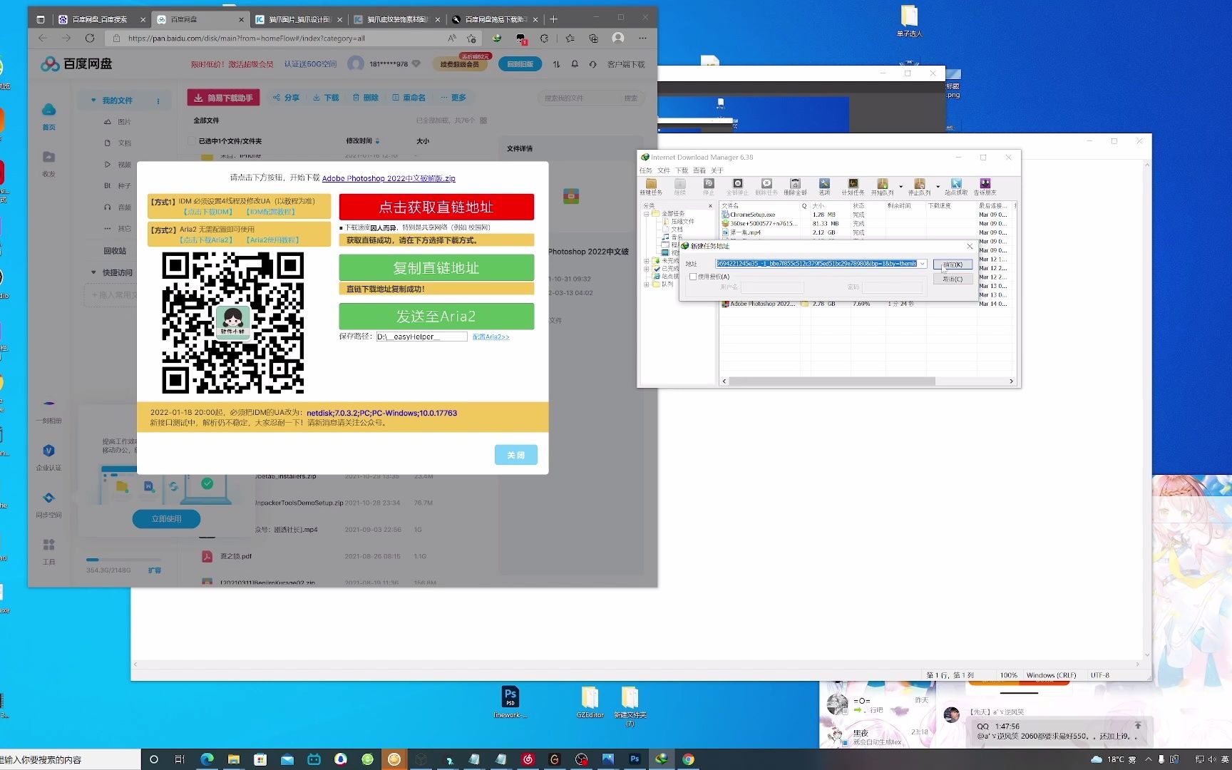This screenshot has width=1232, height=770.
Task: Expand Unfinished (未完成) tree node in IDM
Action: pyautogui.click(x=647, y=261)
